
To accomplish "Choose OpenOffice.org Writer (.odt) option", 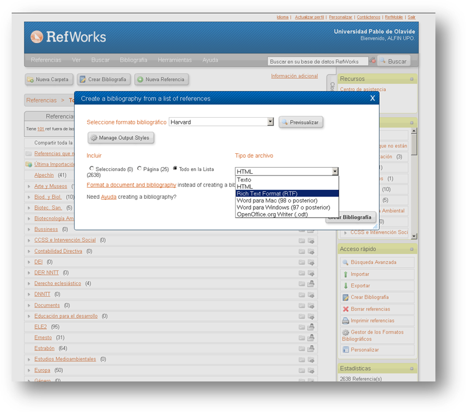I will pyautogui.click(x=287, y=214).
